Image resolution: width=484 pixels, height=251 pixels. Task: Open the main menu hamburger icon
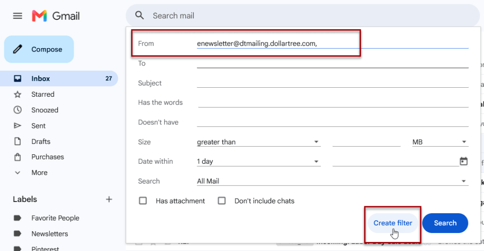tap(17, 16)
